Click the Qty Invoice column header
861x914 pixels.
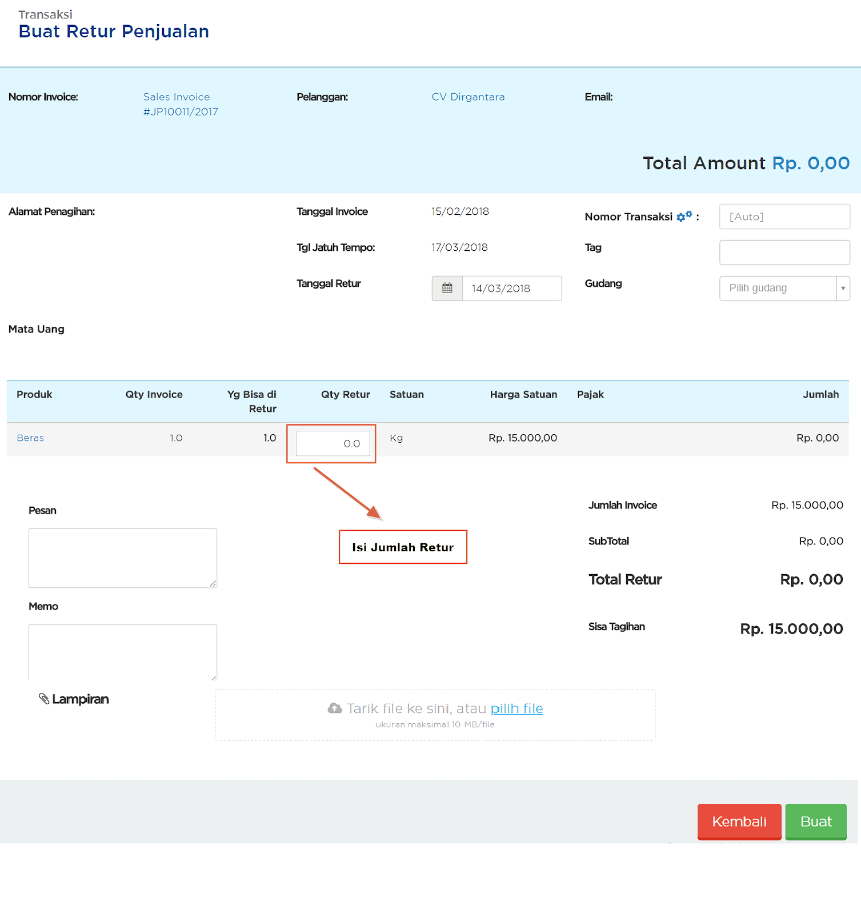click(x=154, y=395)
